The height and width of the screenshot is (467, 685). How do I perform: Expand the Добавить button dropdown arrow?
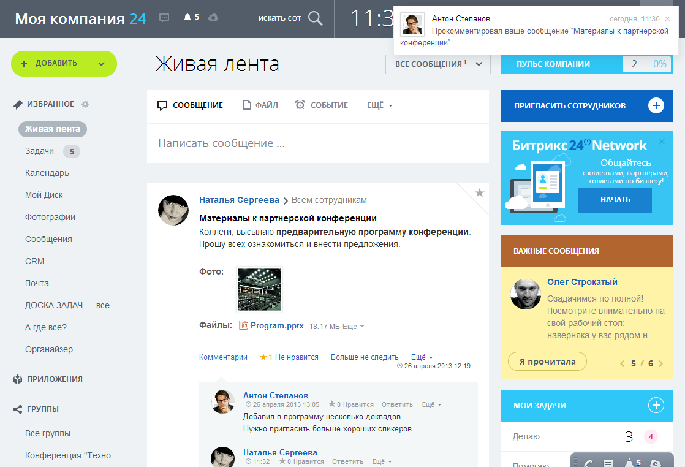[101, 64]
